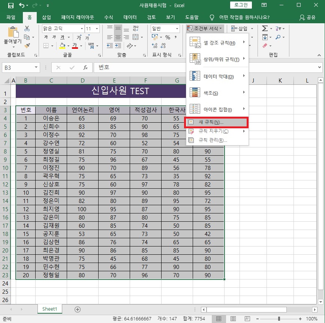Click the Increase Decimal icon
This screenshot has width=325, height=323.
tap(154, 46)
